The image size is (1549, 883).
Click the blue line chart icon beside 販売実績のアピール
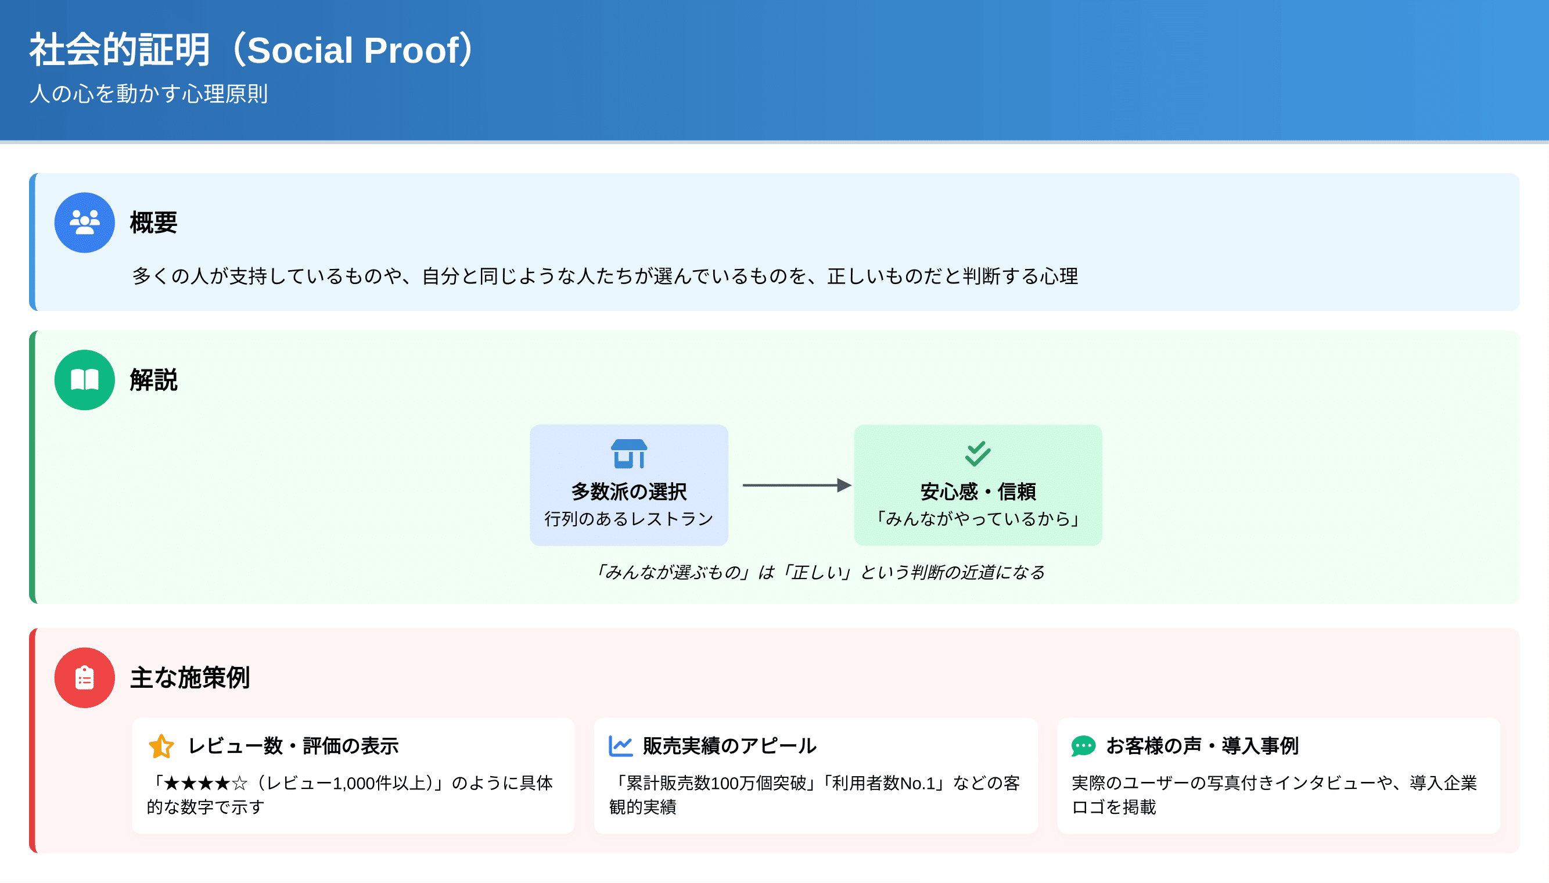tap(621, 746)
